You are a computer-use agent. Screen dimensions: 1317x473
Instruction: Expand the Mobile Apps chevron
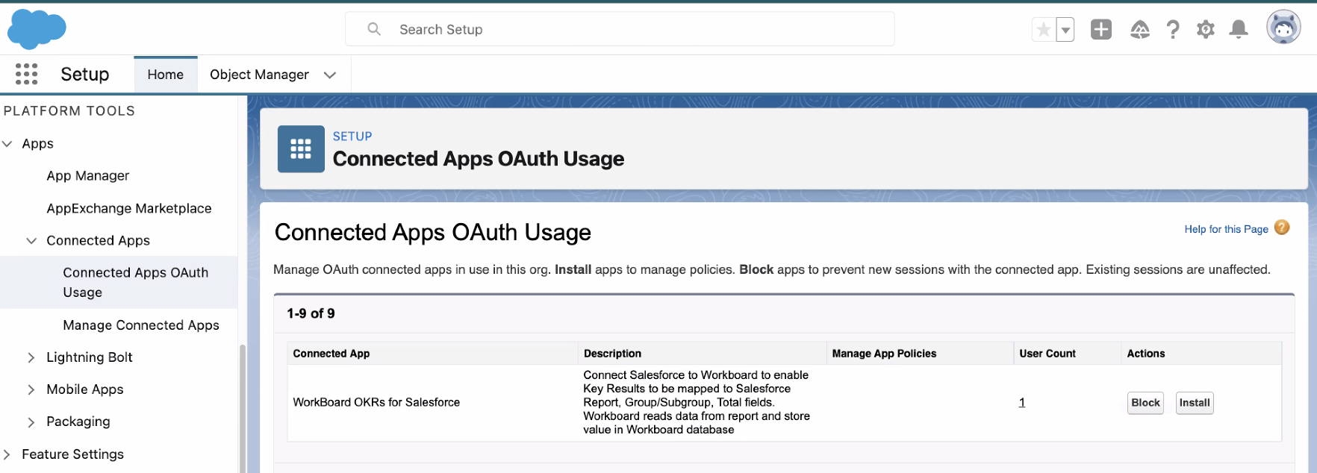pyautogui.click(x=31, y=389)
